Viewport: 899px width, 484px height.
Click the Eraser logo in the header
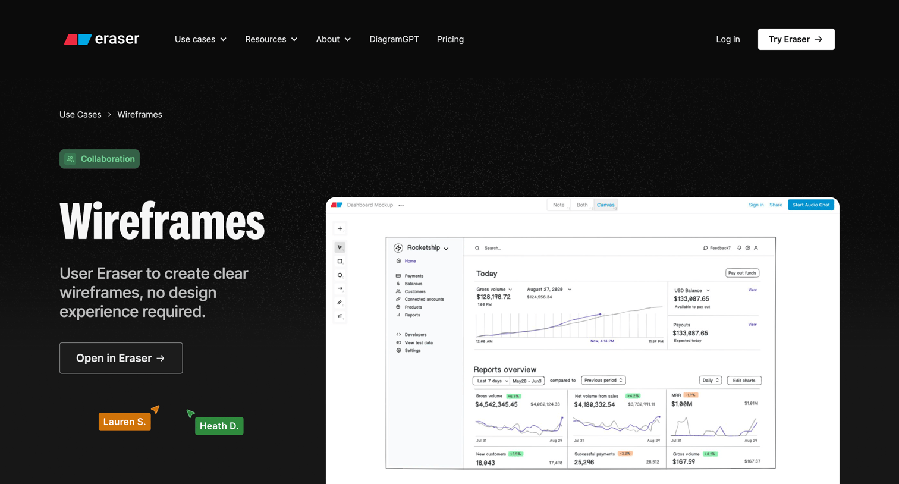coord(102,39)
